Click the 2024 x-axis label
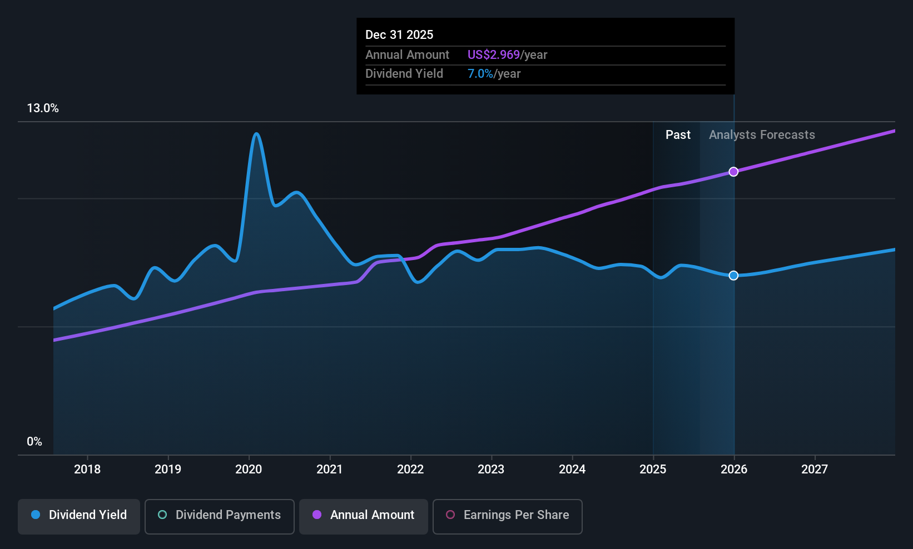Screen dimensions: 913x549 (x=572, y=470)
